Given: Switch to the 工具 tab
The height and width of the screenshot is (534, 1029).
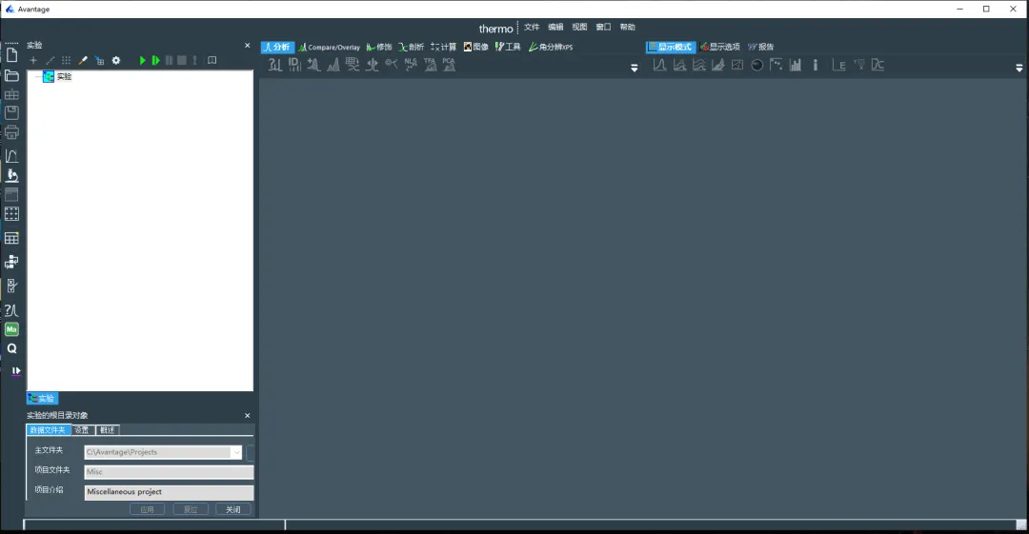Looking at the screenshot, I should click(508, 48).
